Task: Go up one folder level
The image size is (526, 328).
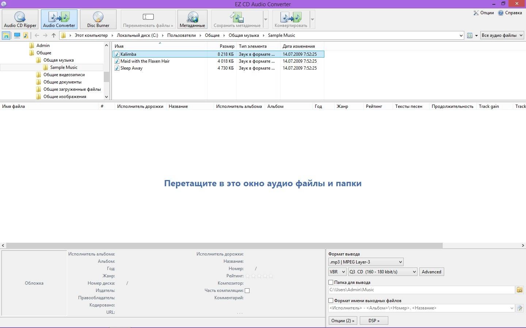Action: (x=54, y=35)
